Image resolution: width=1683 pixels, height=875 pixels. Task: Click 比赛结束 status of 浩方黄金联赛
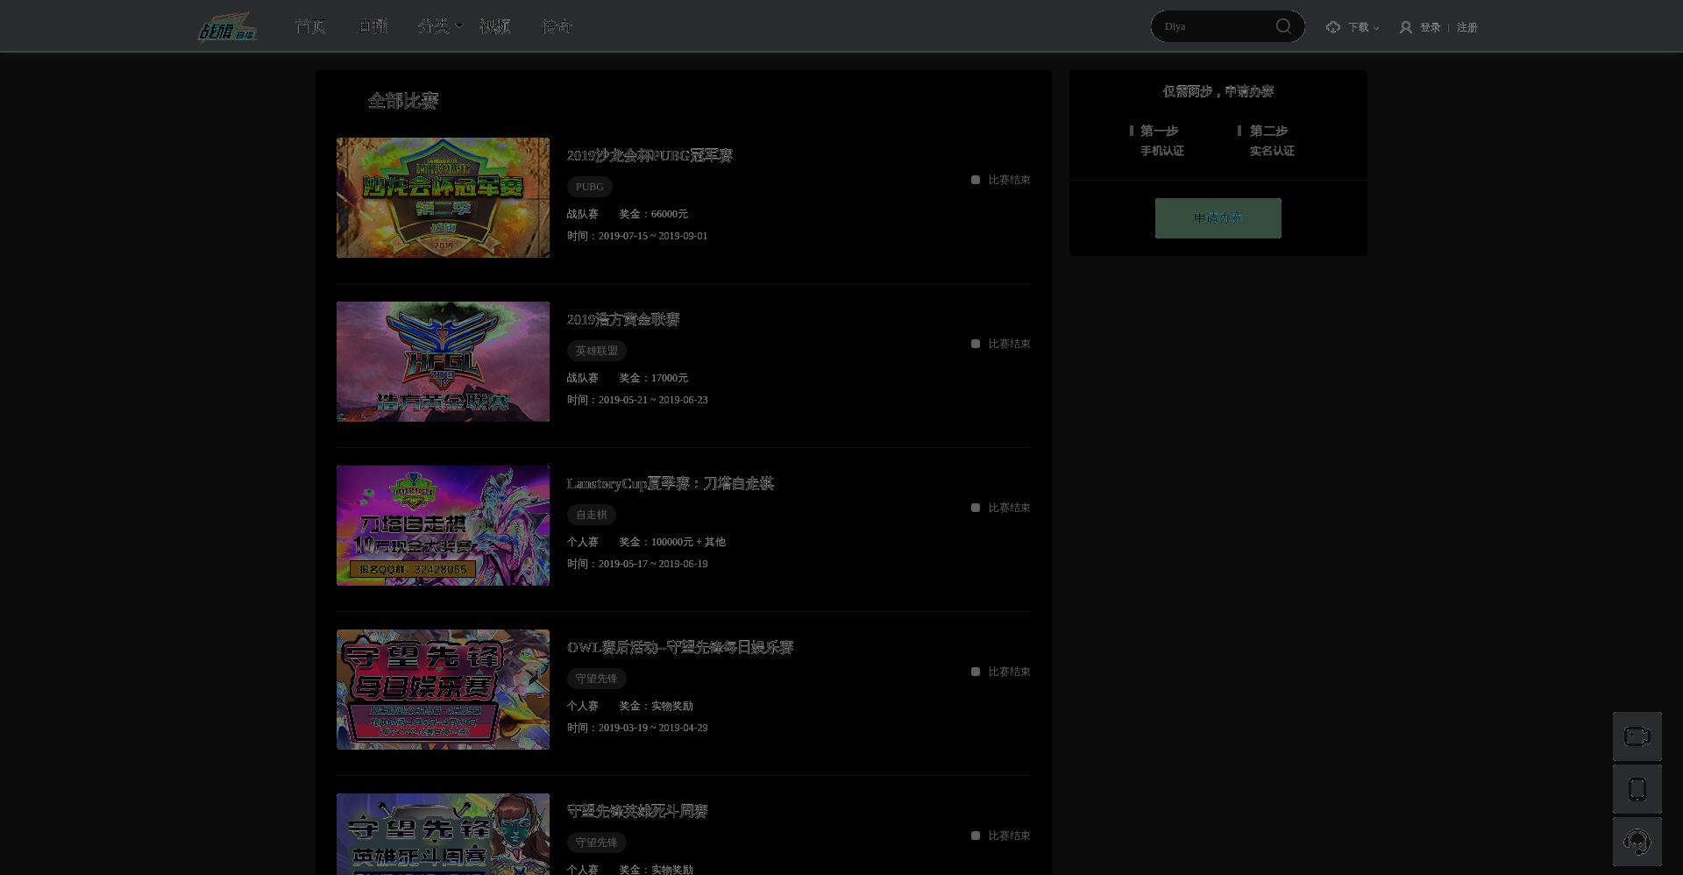1001,344
